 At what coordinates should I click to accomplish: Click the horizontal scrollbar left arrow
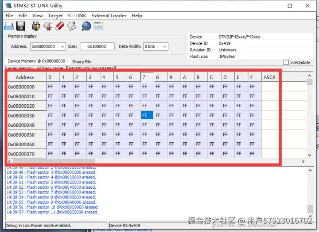point(9,162)
